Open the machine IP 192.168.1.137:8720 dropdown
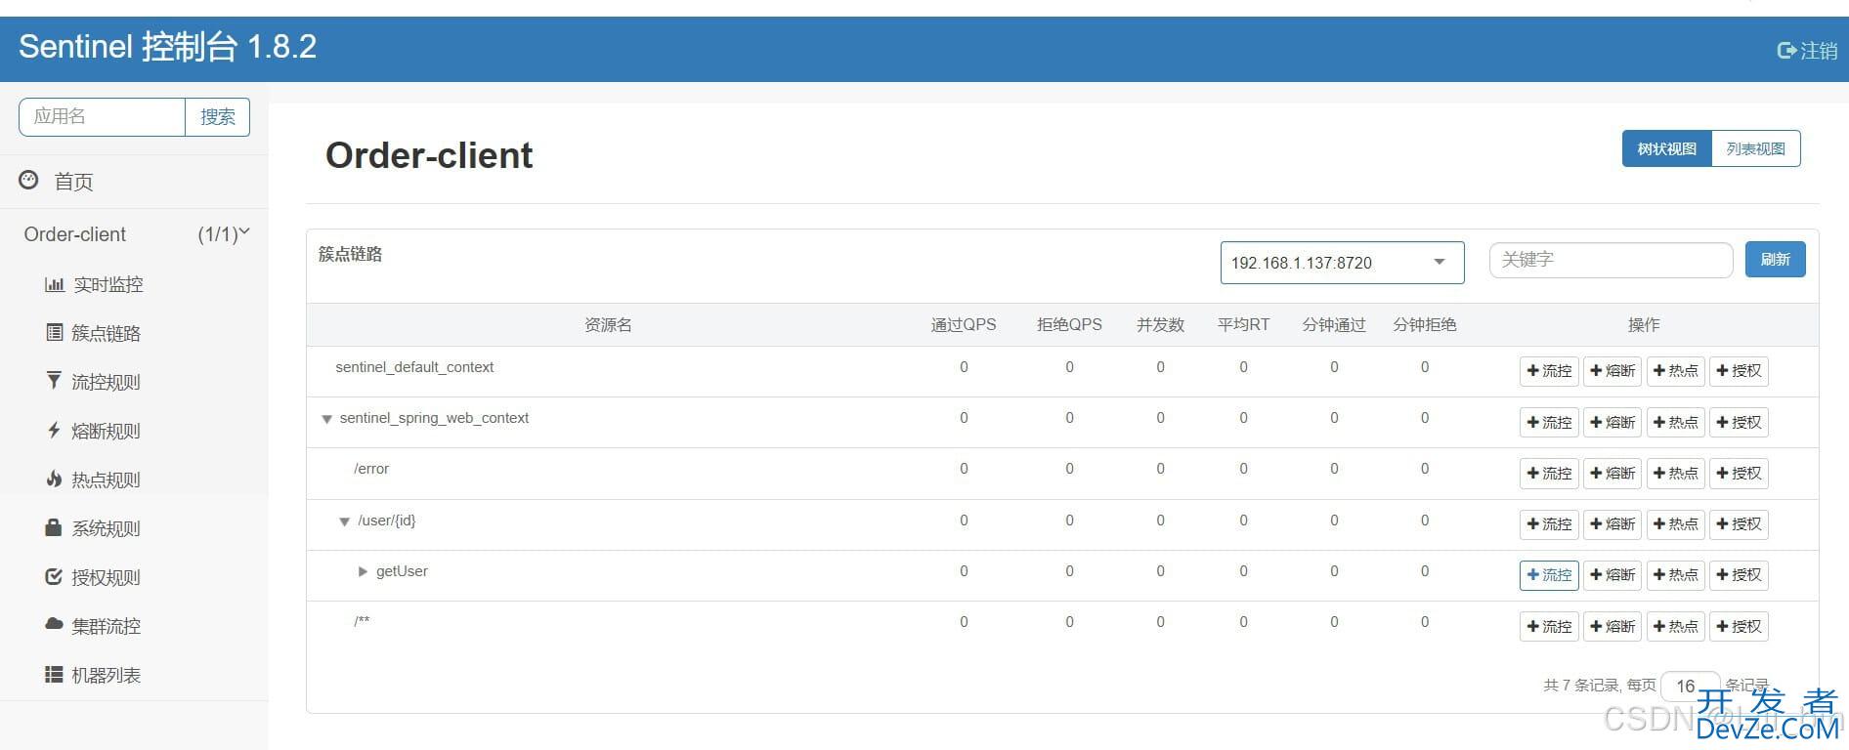 pos(1342,263)
